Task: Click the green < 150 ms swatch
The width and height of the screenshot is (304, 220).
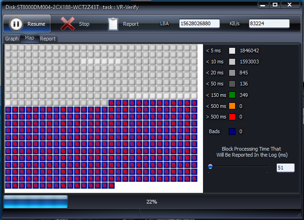Action: tap(232, 95)
